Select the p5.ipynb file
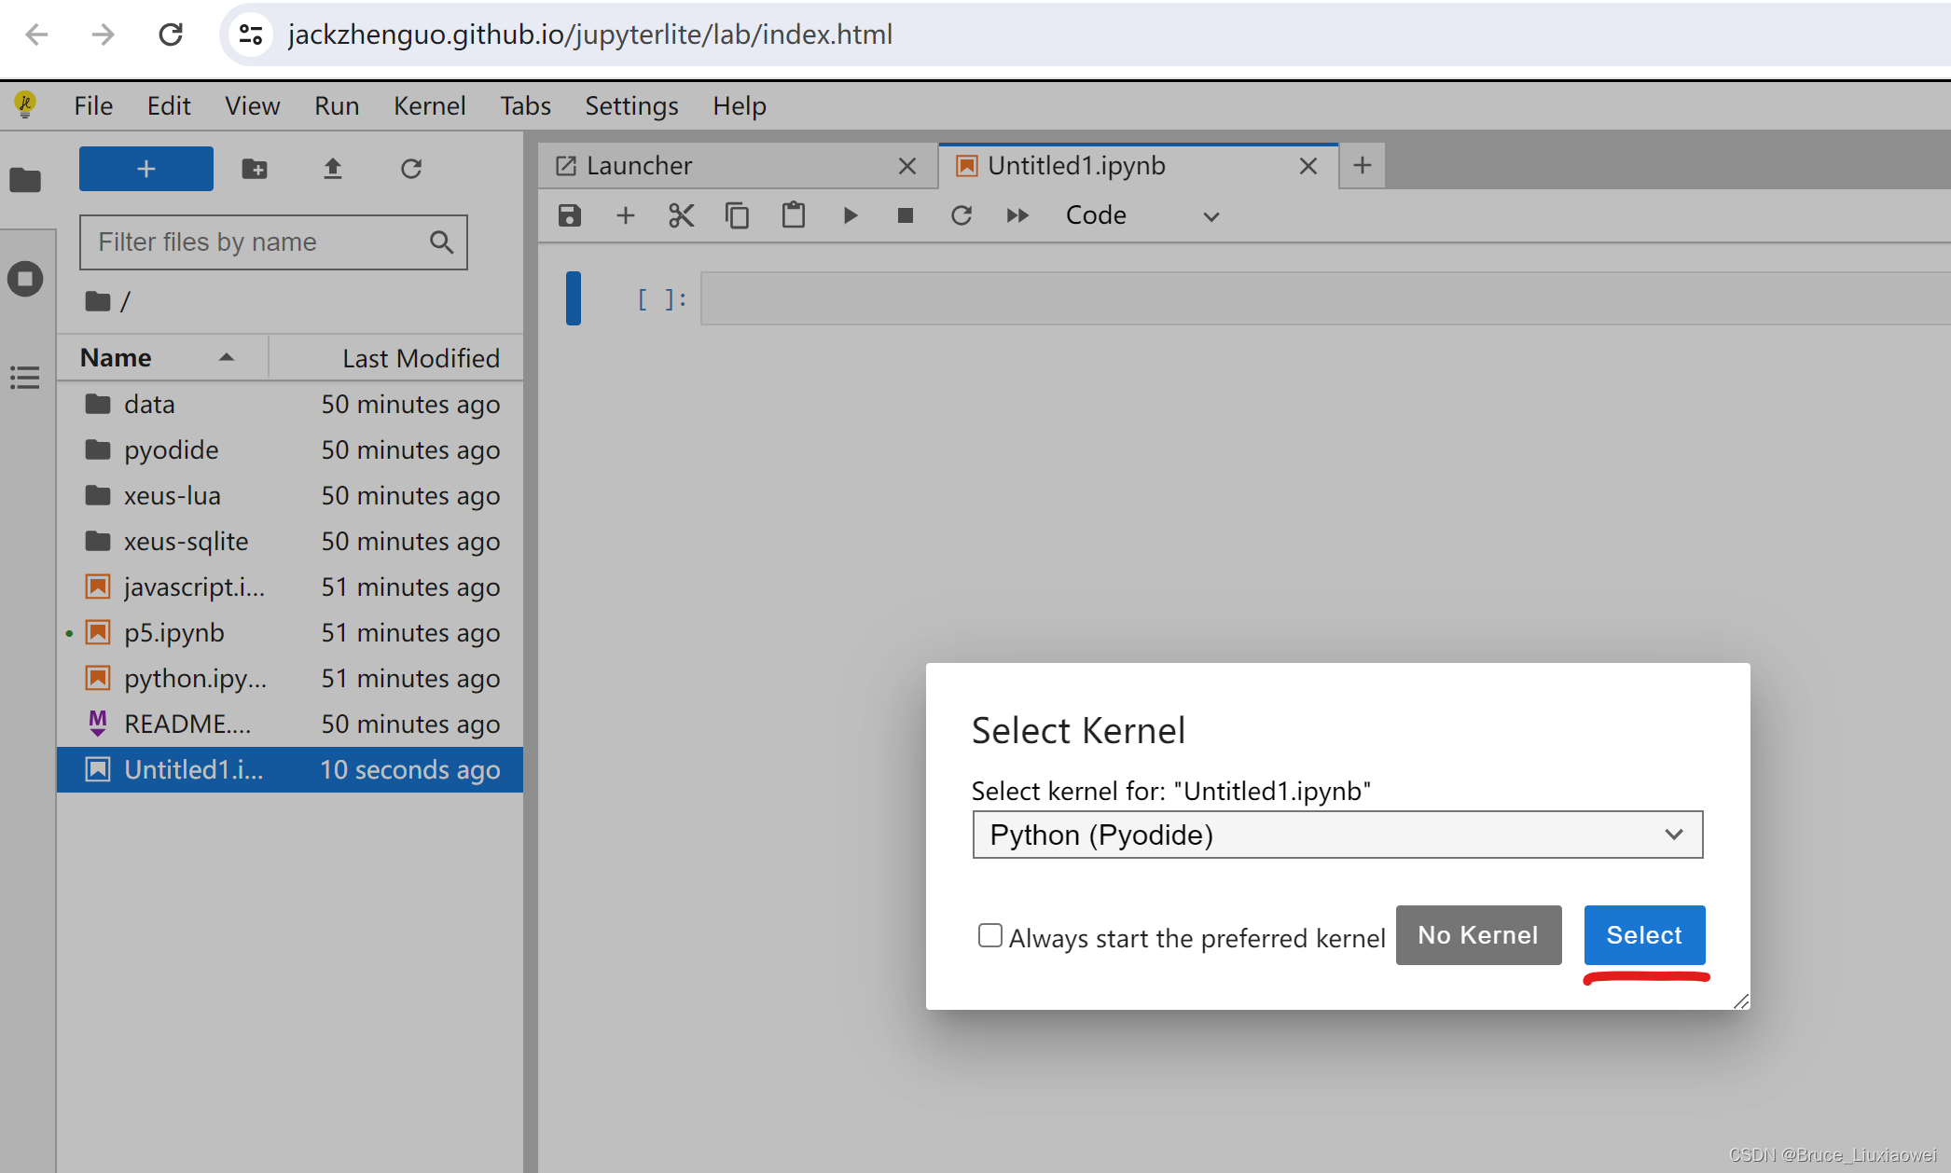This screenshot has width=1951, height=1173. pos(290,633)
